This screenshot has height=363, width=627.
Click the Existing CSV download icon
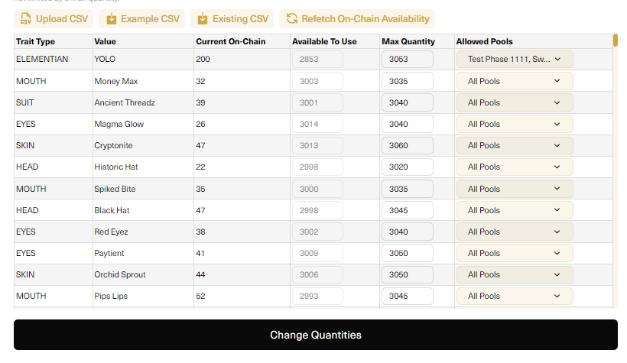203,19
